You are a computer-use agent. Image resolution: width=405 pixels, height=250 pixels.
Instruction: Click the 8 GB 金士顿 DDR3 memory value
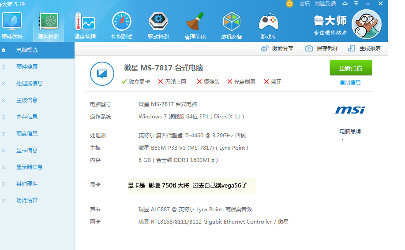pyautogui.click(x=178, y=160)
